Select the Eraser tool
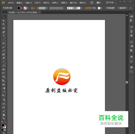Screen dimensions: 135x134 tap(4, 58)
